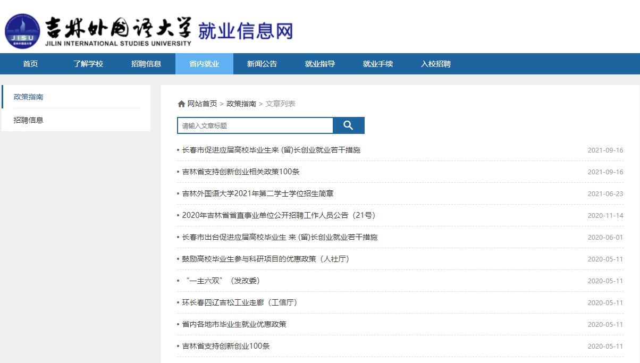Open 环长春四辽吉松工业走廊（工信厅） article

pyautogui.click(x=239, y=302)
